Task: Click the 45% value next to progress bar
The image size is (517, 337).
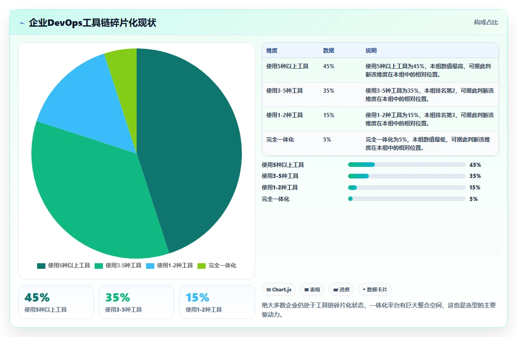Action: [475, 165]
